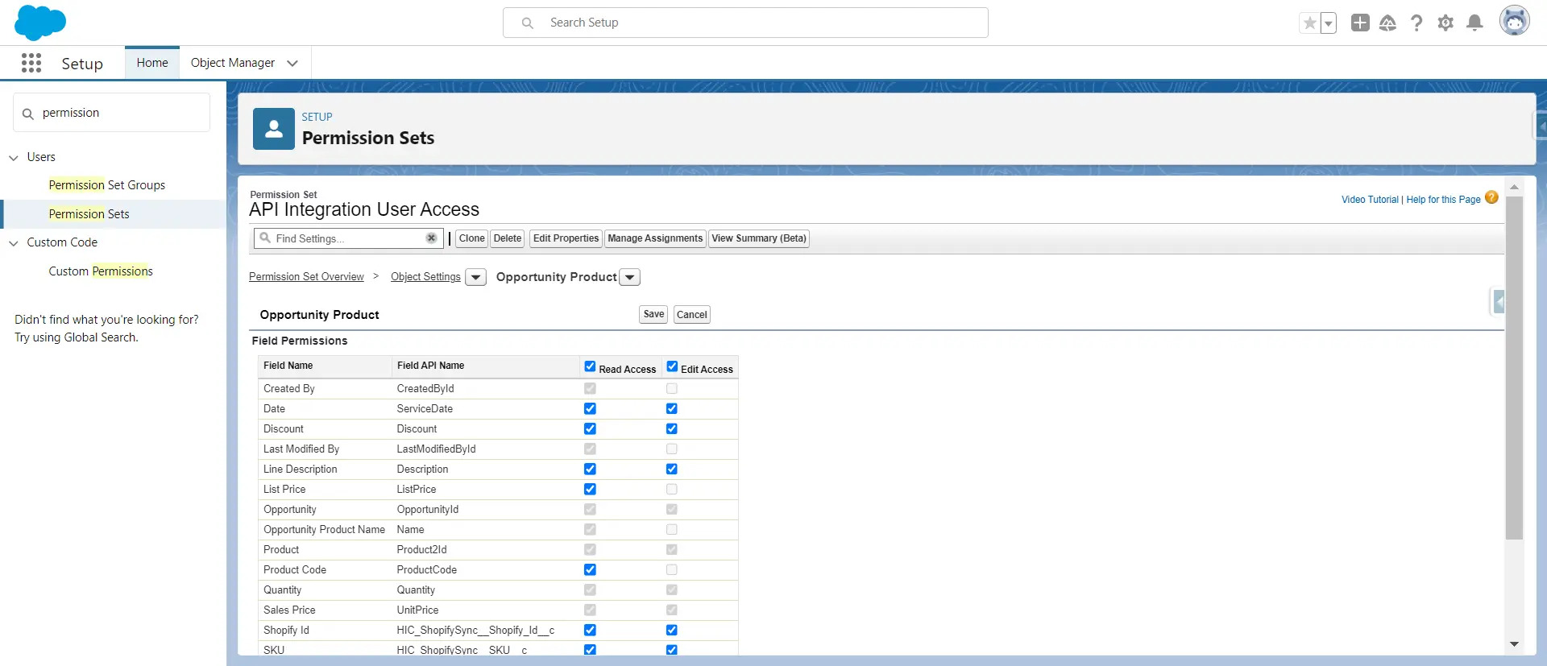Click into the Search Setup field
Screen dimensions: 1547x666
[x=745, y=23]
